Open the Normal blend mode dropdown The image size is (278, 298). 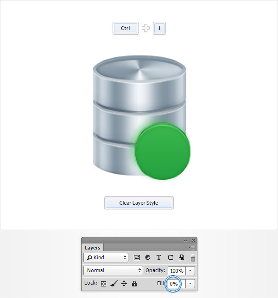point(114,271)
